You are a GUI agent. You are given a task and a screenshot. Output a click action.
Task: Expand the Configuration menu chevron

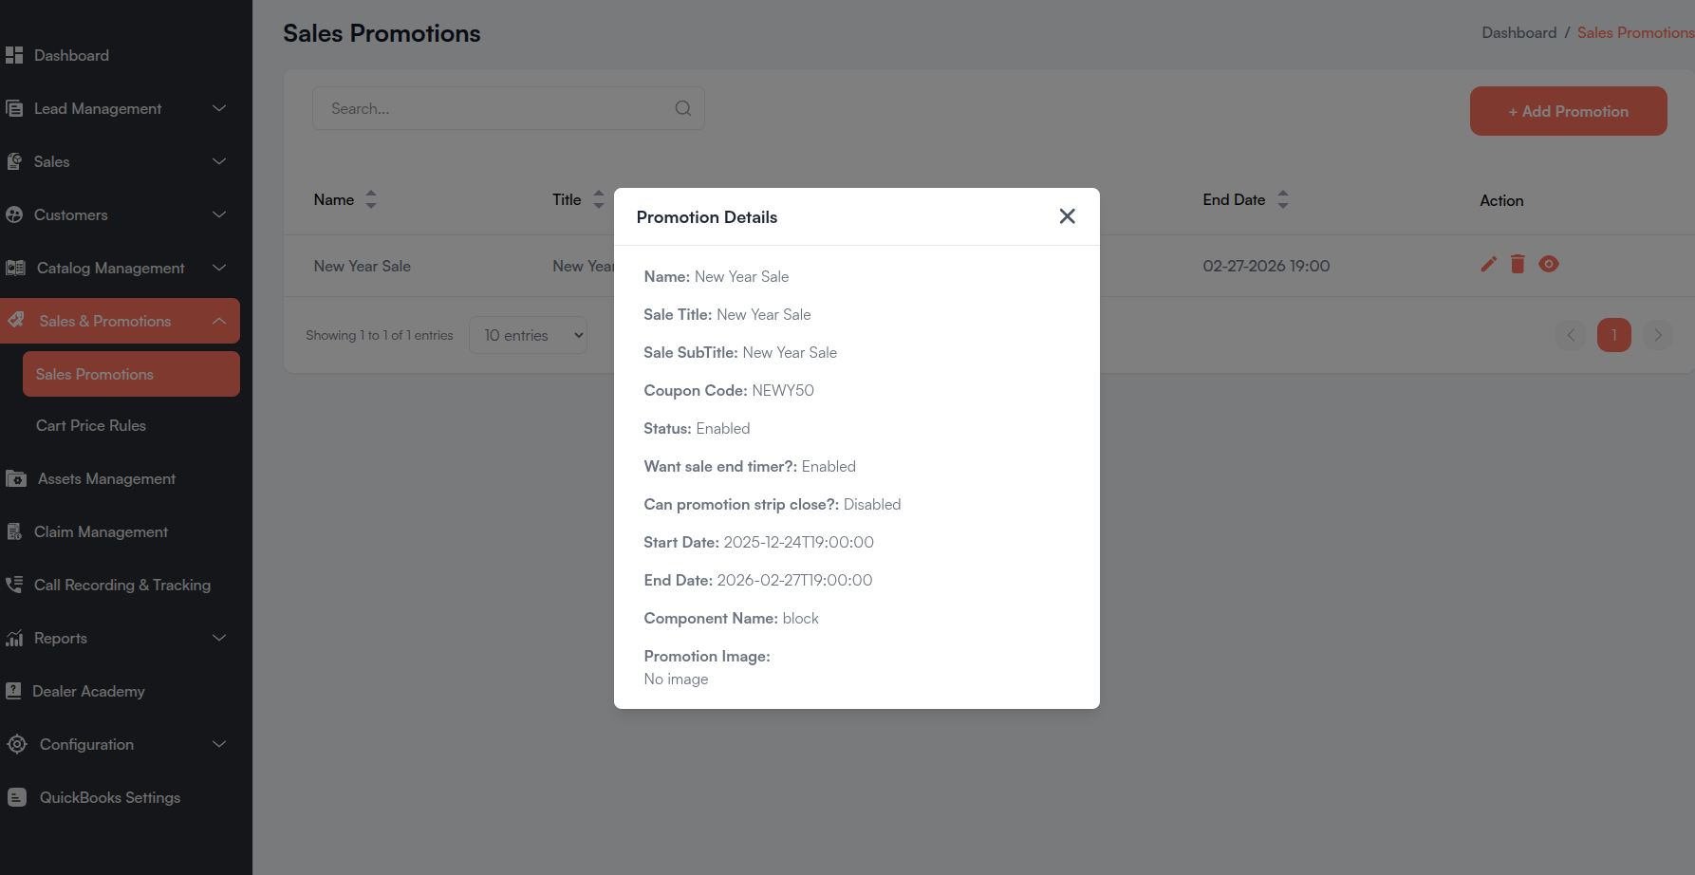[x=219, y=744]
